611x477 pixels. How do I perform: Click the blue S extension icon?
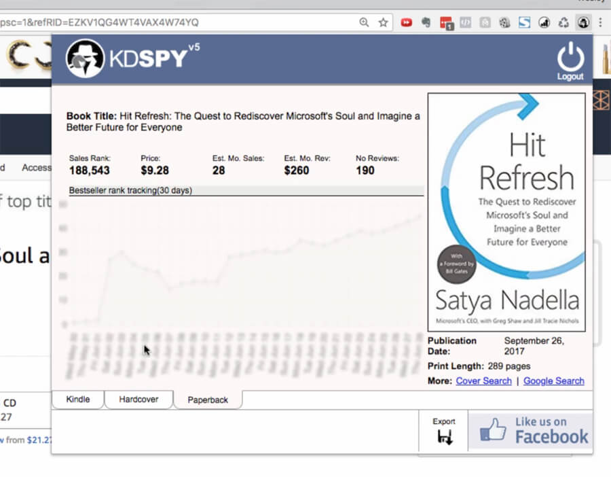coord(525,22)
